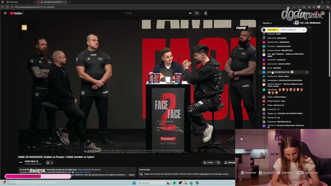331x186 pixels.
Task: Select the FAME 28 FACE2FACE browser tab
Action: pos(52,2)
